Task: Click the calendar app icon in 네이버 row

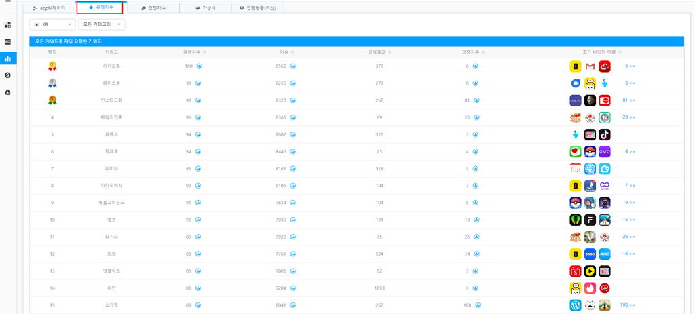Action: click(x=576, y=169)
